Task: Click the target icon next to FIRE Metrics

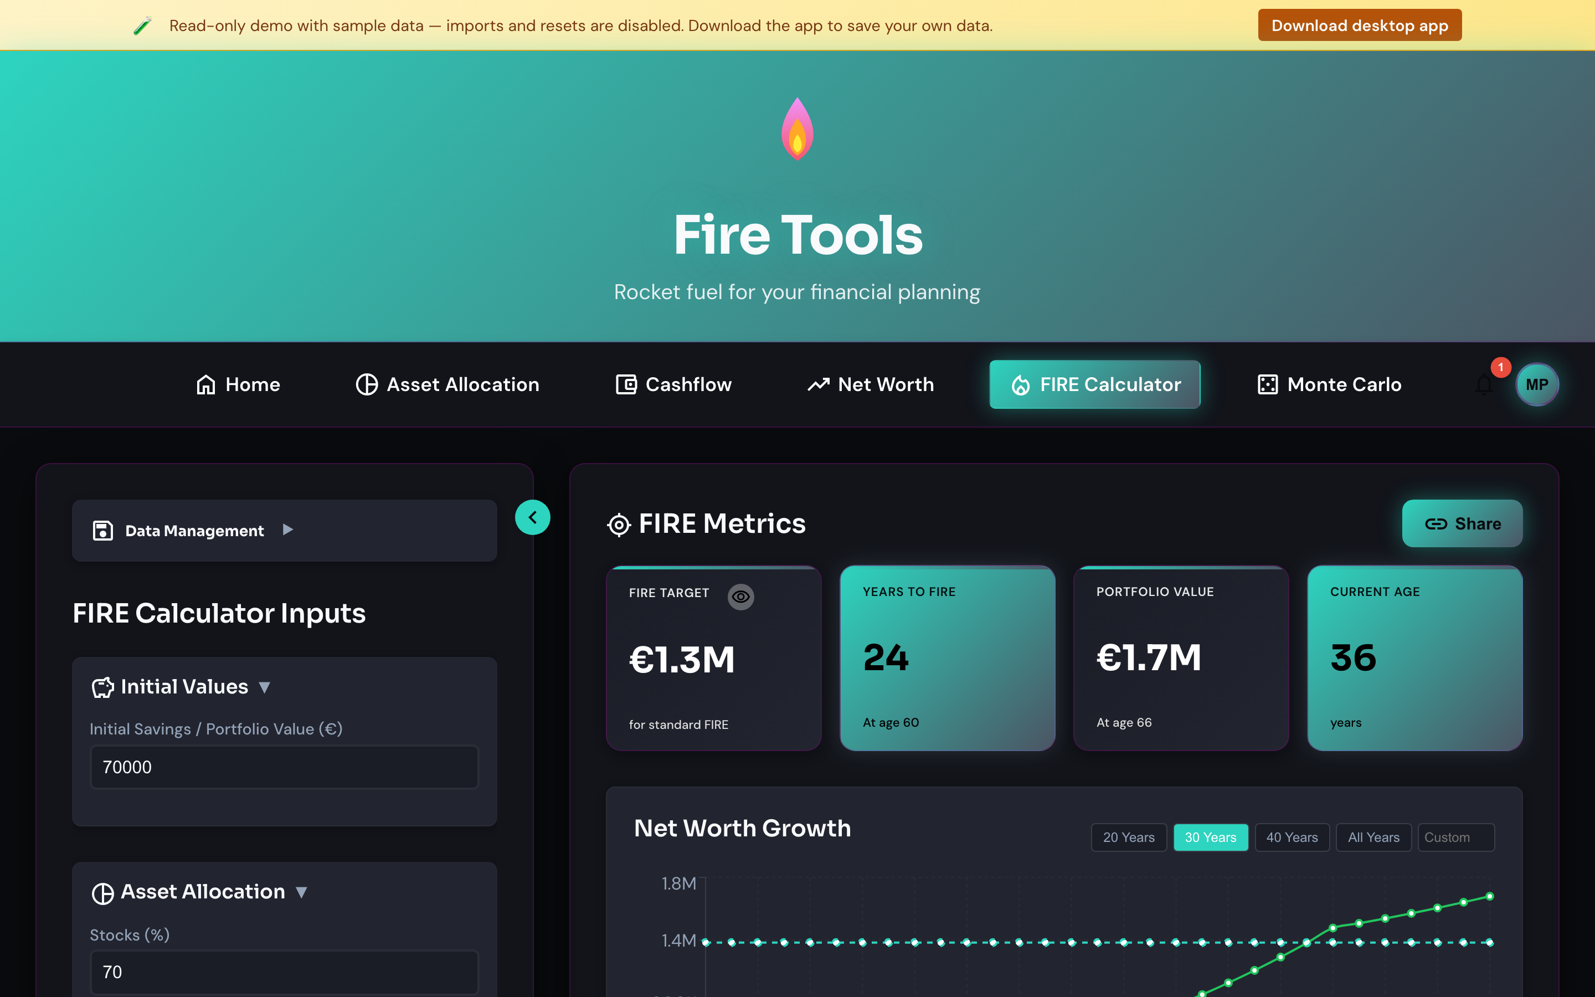Action: coord(619,525)
